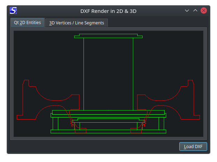This screenshot has height=162, width=217.
Task: Click the Load DXF button
Action: (193, 146)
